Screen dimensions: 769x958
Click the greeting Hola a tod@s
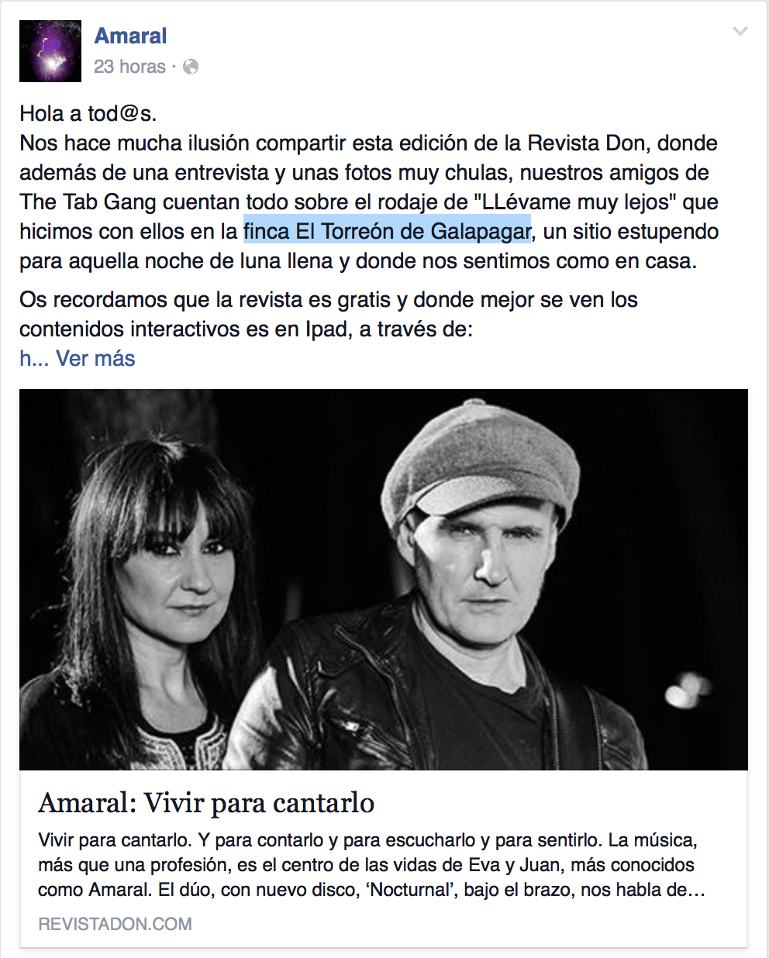pos(88,113)
